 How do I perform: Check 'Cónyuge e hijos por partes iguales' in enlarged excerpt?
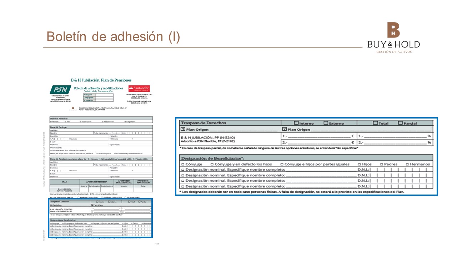click(x=282, y=164)
